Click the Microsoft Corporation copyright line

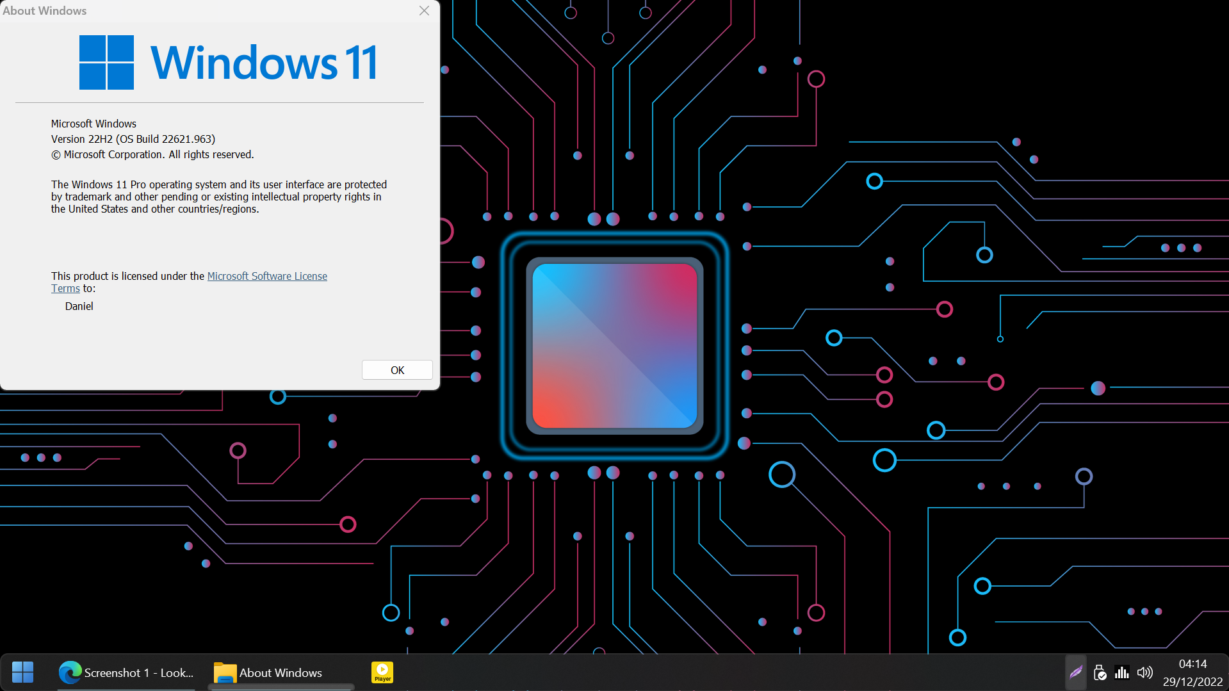coord(152,154)
